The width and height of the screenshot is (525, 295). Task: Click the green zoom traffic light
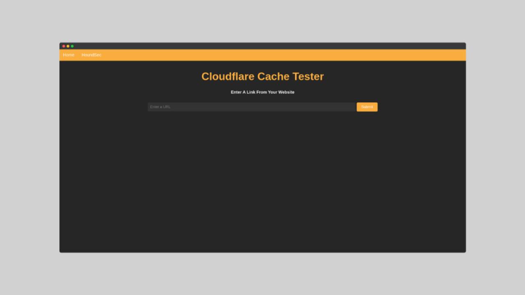(72, 46)
